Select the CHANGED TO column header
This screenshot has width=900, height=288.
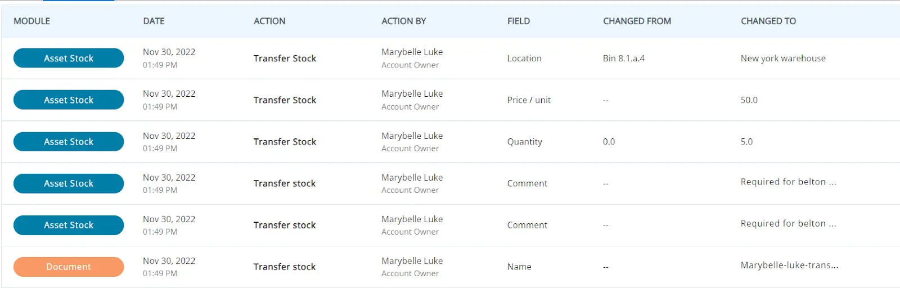768,21
